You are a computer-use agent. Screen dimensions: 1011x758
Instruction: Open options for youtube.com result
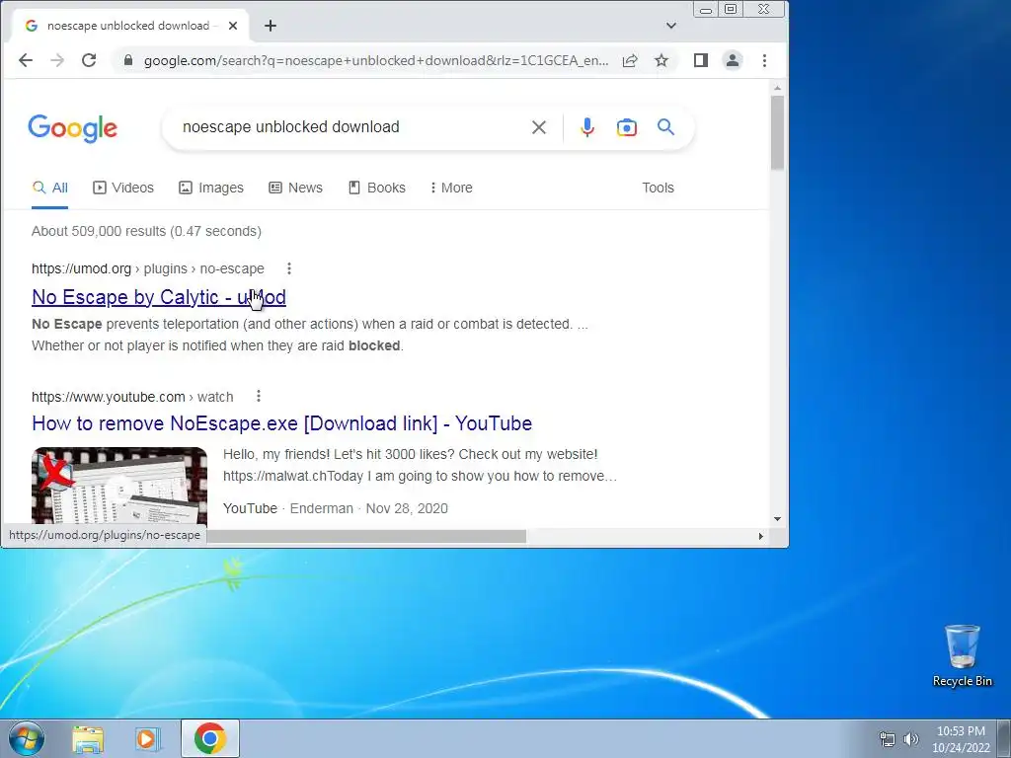coord(259,396)
